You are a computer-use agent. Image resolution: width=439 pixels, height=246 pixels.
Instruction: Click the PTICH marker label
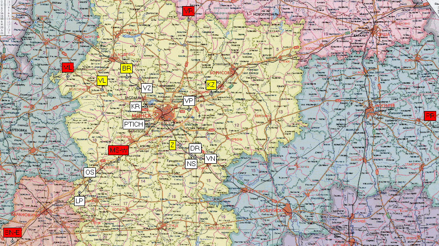[134, 124]
